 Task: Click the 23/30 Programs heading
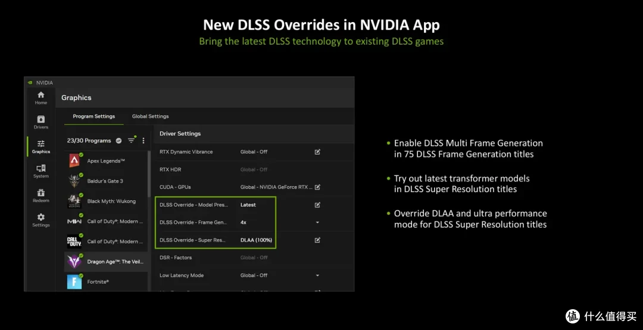tap(89, 140)
